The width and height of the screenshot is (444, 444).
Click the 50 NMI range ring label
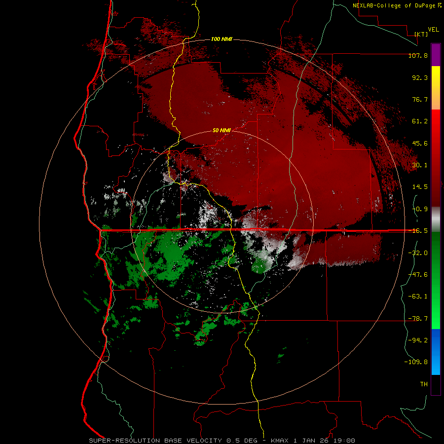point(222,131)
